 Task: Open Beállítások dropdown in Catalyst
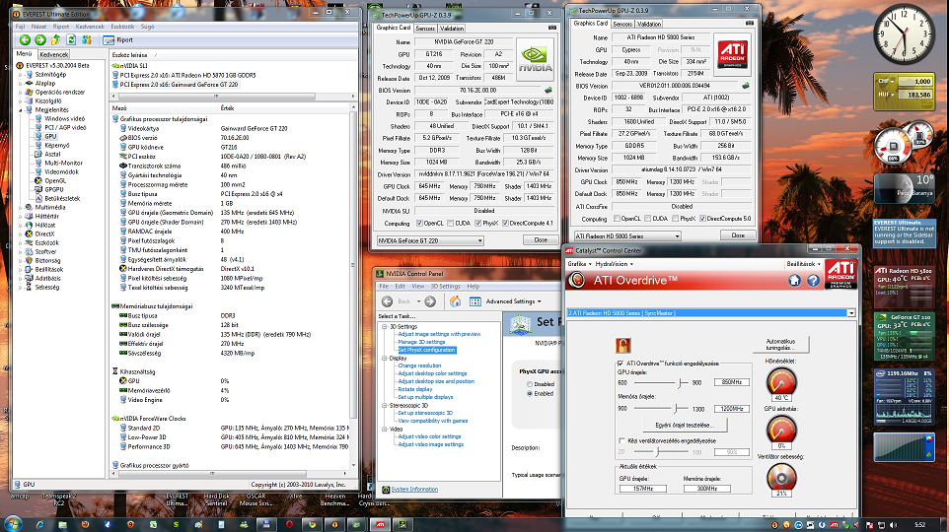[803, 264]
